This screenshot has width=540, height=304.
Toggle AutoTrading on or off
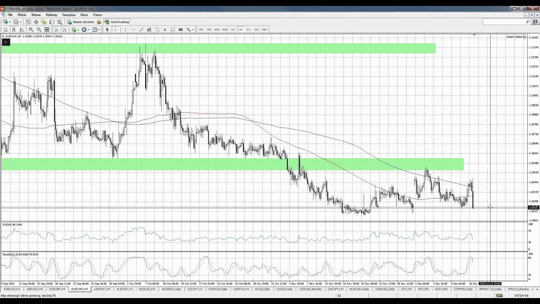(117, 22)
